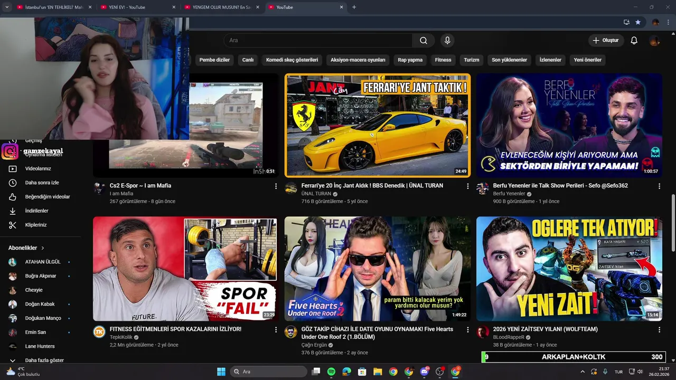Screen dimensions: 676x380
Task: Select the Aksiyon-macera oyunları chip
Action: tap(358, 60)
